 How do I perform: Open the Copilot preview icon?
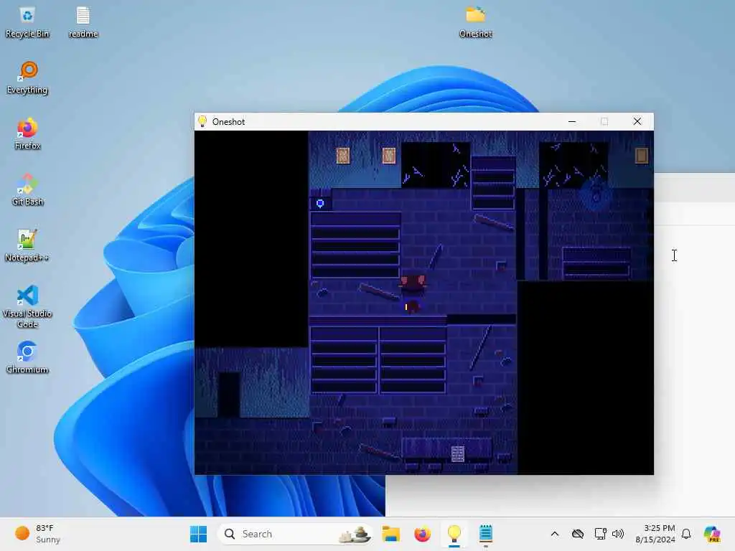pos(711,534)
